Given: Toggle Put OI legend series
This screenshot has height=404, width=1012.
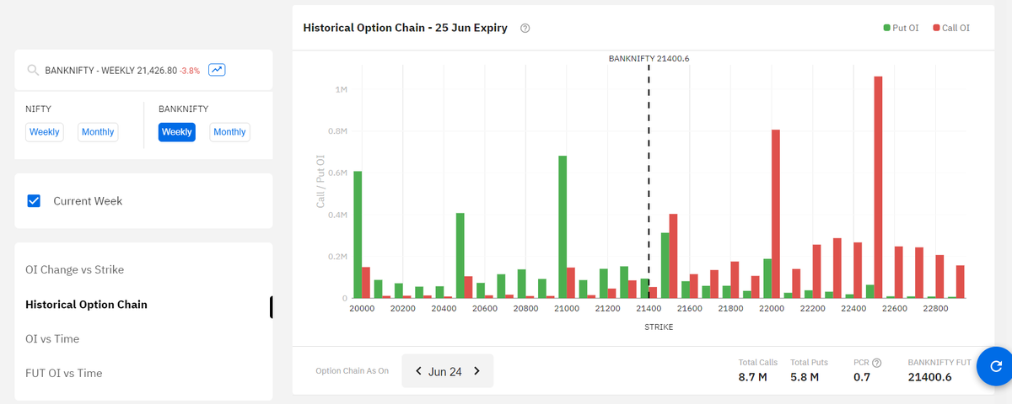Looking at the screenshot, I should click(903, 28).
